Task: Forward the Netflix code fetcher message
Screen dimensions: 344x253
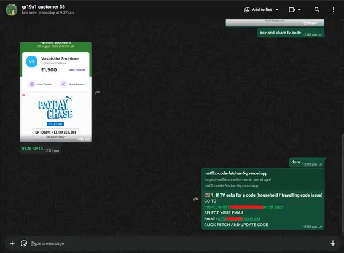Action: (x=196, y=199)
